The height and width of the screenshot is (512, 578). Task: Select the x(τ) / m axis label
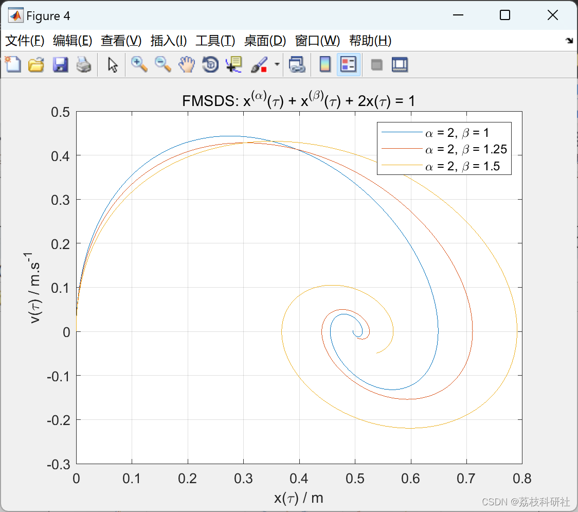point(299,498)
